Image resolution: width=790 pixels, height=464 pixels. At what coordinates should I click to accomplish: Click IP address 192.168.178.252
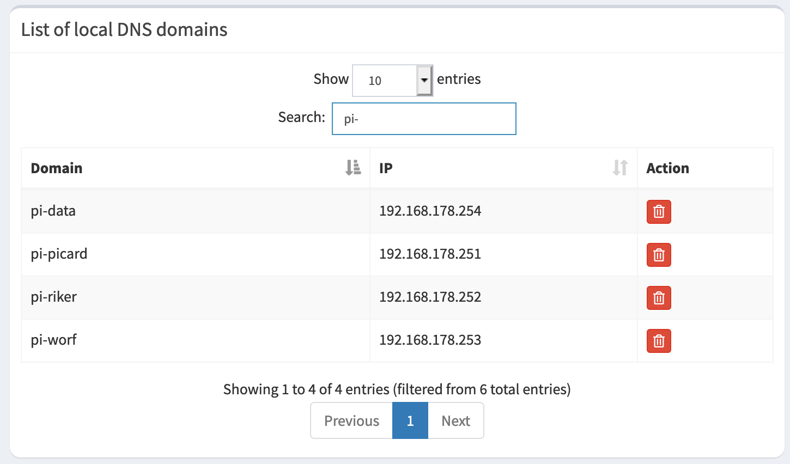(430, 297)
